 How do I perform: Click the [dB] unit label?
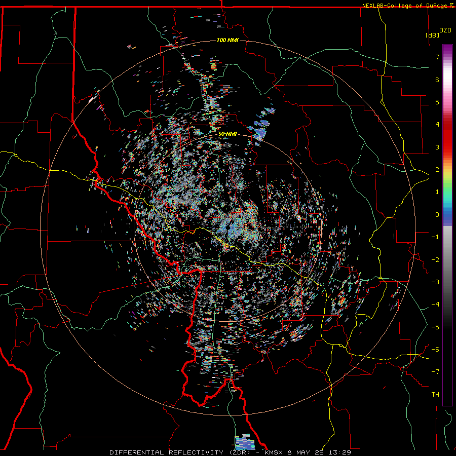[432, 35]
